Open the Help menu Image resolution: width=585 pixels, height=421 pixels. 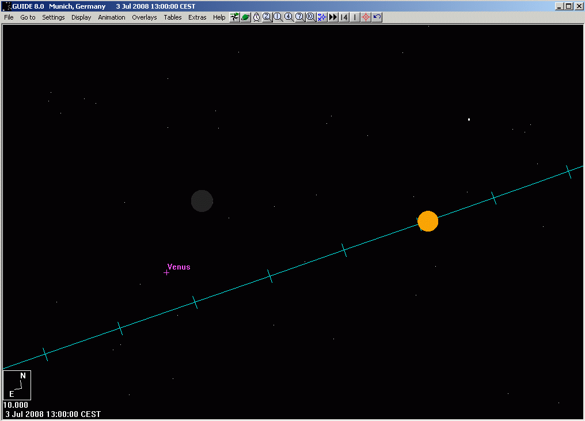click(x=219, y=17)
